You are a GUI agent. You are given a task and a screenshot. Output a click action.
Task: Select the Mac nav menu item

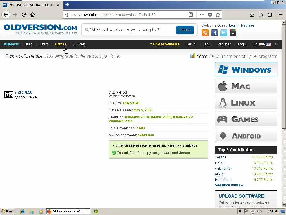(x=29, y=44)
